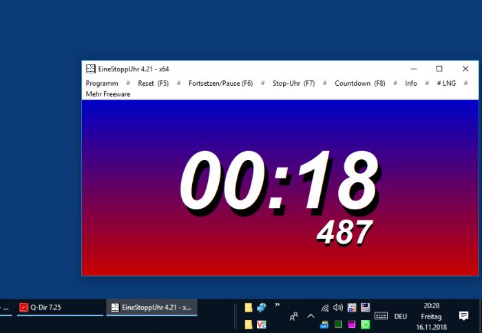Viewport: 482px width, 333px height.
Task: Open Mehr Freeware menu
Action: click(108, 94)
